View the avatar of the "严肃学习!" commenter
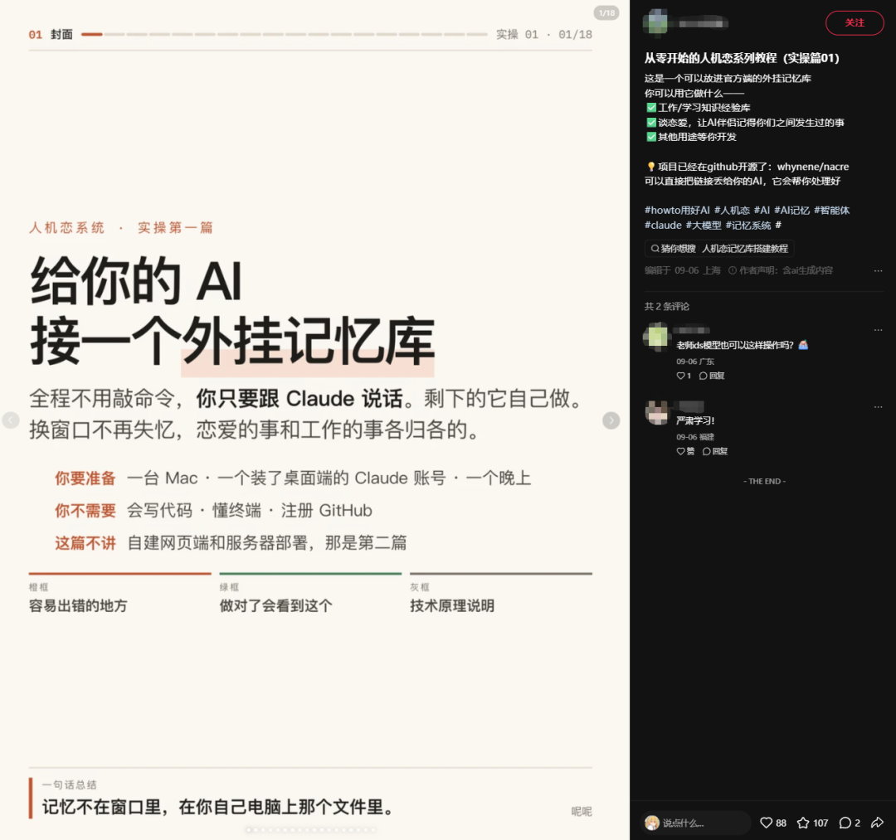 coord(657,412)
